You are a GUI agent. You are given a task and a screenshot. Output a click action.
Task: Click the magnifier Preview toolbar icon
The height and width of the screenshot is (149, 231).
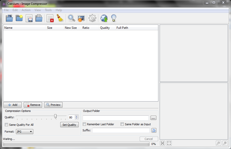point(71,18)
